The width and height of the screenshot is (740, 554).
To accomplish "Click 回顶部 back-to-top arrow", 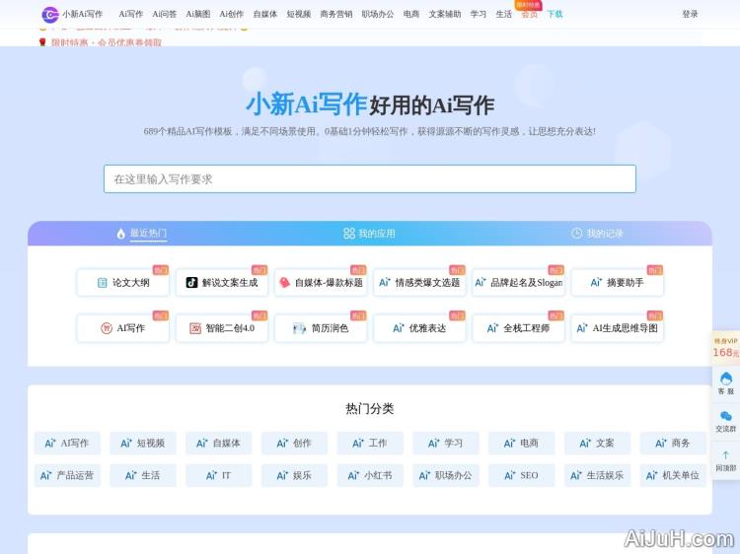I will click(726, 460).
